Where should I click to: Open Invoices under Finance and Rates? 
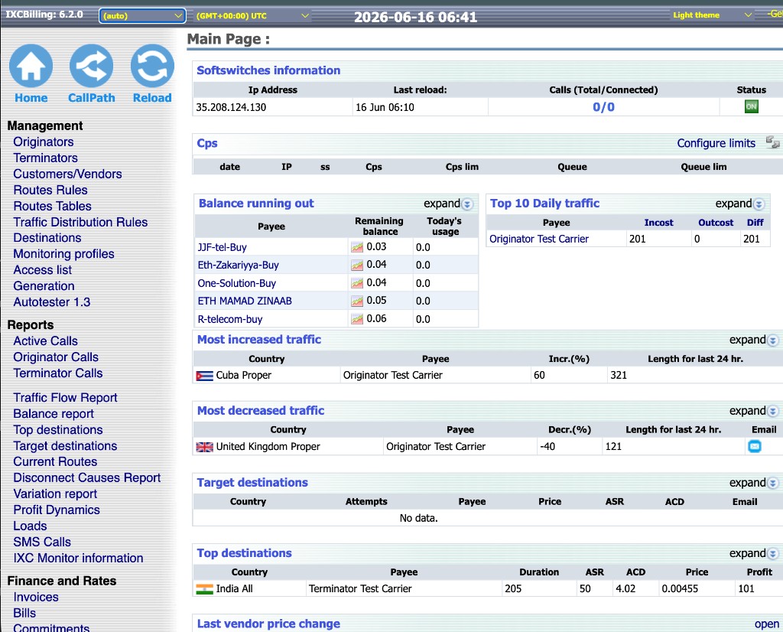[36, 597]
